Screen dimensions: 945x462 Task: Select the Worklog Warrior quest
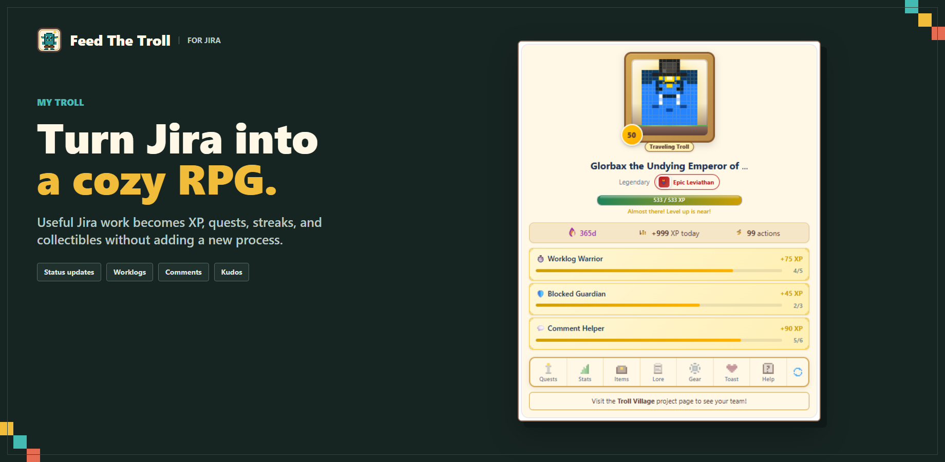[x=669, y=264]
